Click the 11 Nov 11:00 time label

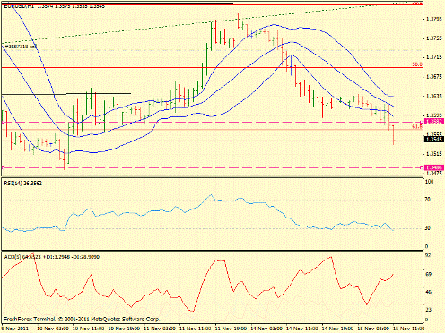click(195, 329)
